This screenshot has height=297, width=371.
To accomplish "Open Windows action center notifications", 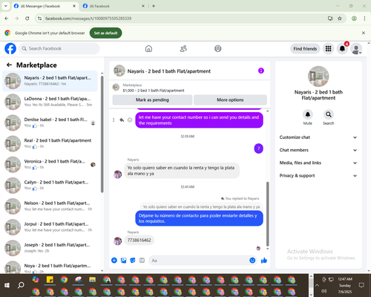I will (x=361, y=285).
